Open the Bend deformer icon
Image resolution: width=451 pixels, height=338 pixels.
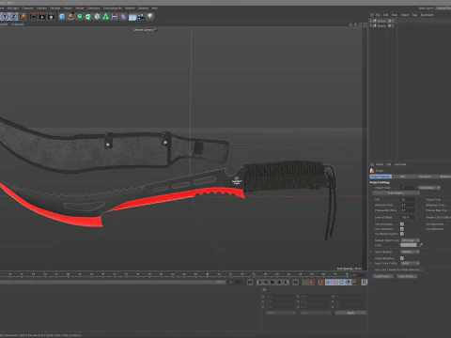coord(123,16)
